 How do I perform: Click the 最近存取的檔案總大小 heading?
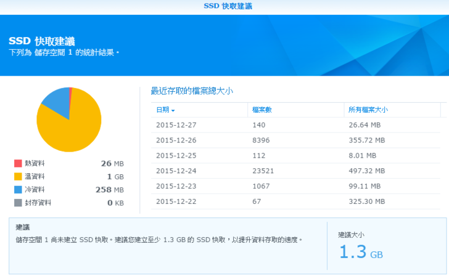192,91
